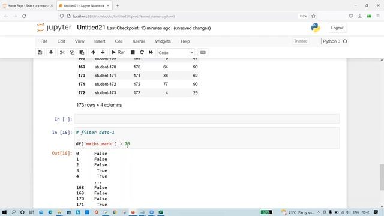The width and height of the screenshot is (384, 216).
Task: Open the Windows Start menu
Action: point(4,212)
